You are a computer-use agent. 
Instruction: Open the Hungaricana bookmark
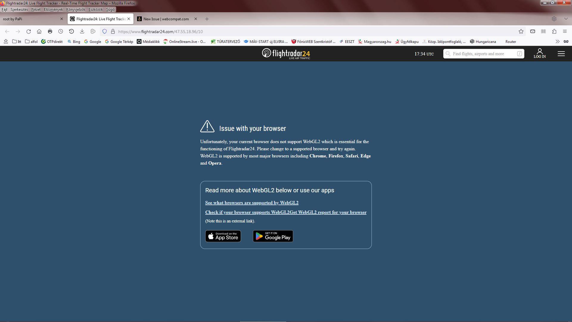point(483,42)
